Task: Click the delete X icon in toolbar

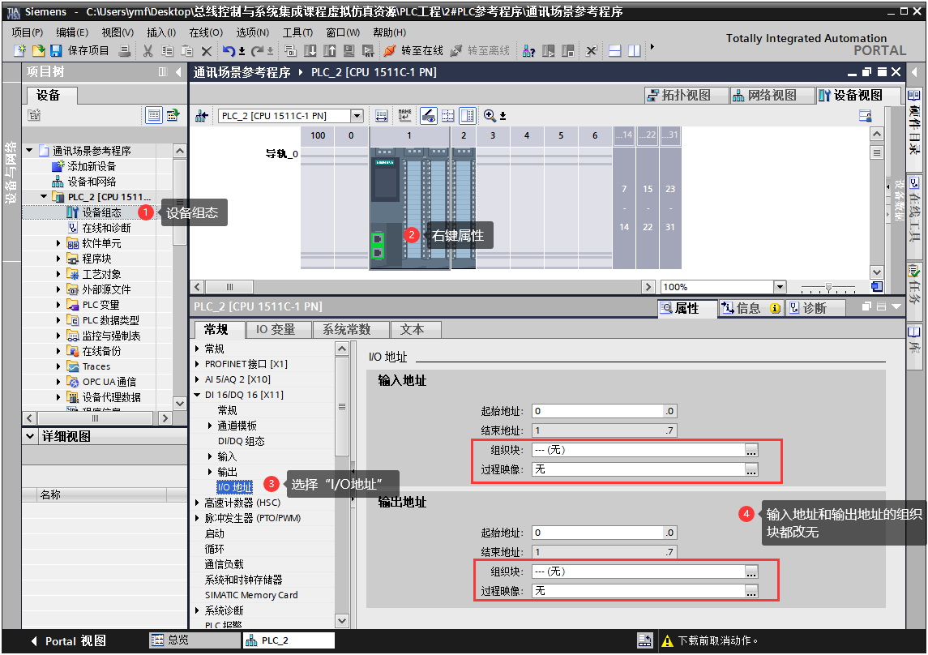Action: coord(206,51)
